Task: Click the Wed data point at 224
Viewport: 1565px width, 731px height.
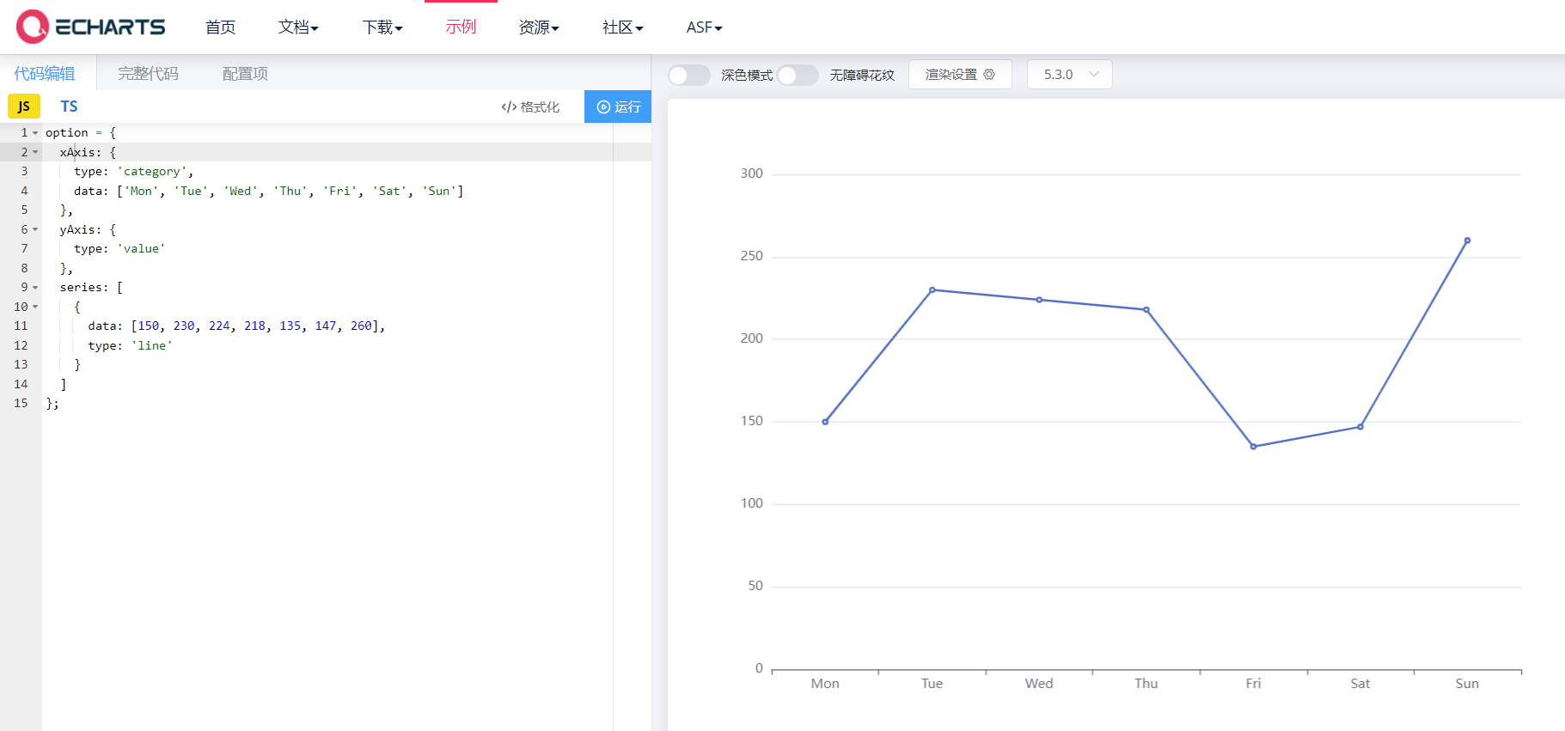Action: (x=1039, y=300)
